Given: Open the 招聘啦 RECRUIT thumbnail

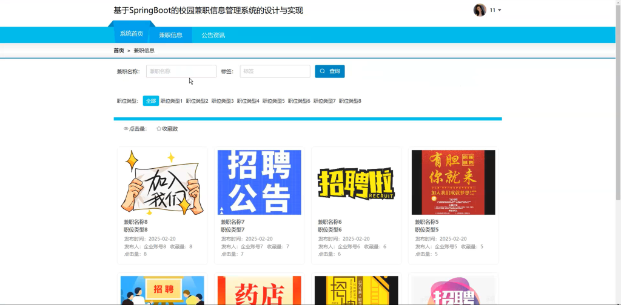Looking at the screenshot, I should coord(357,182).
